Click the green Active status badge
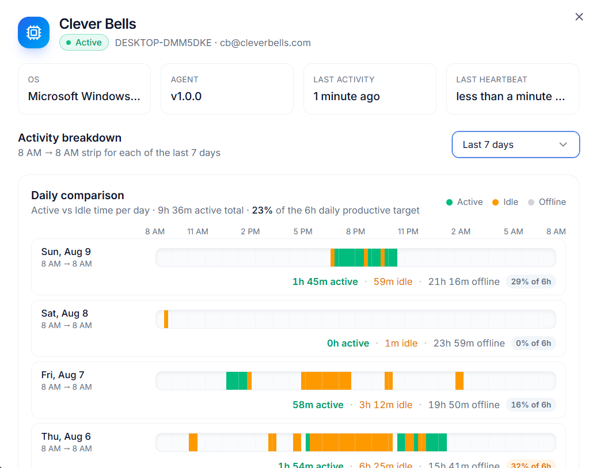600x468 pixels. 84,43
